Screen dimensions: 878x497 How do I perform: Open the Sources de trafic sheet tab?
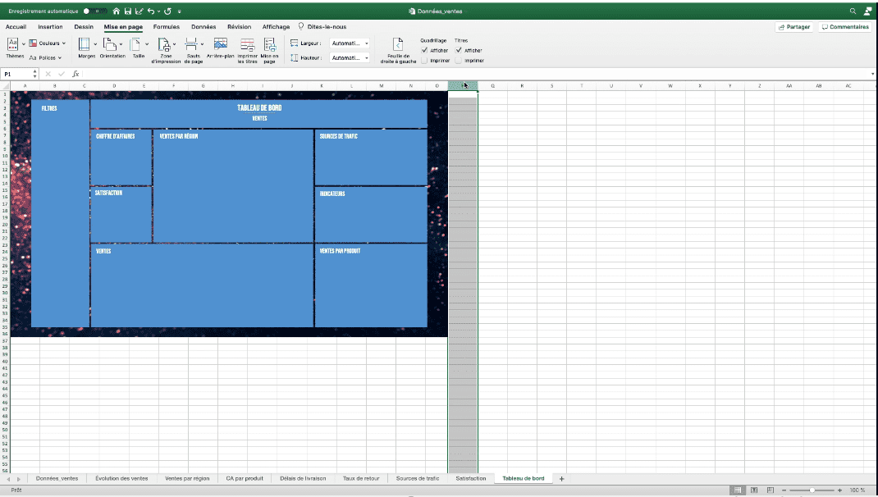pyautogui.click(x=418, y=478)
